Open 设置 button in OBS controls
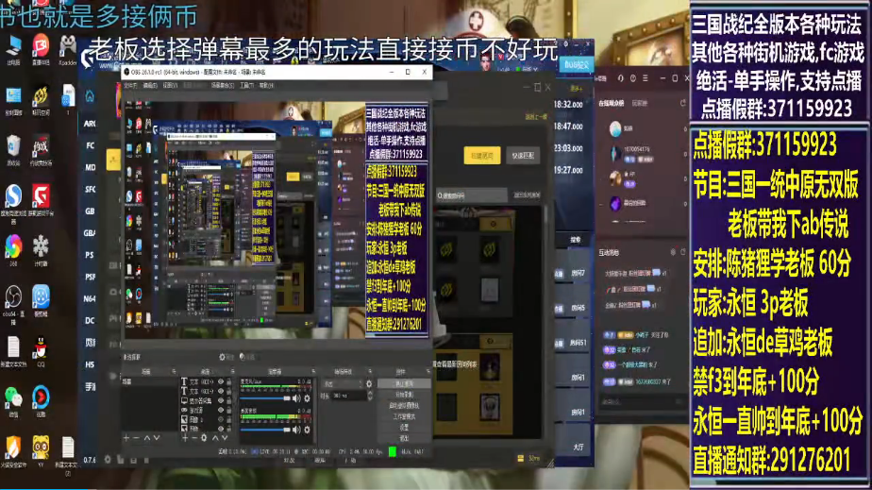This screenshot has height=490, width=872. [404, 427]
